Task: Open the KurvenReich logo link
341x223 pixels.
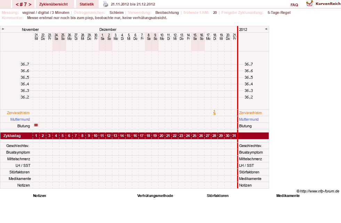Action: click(323, 4)
